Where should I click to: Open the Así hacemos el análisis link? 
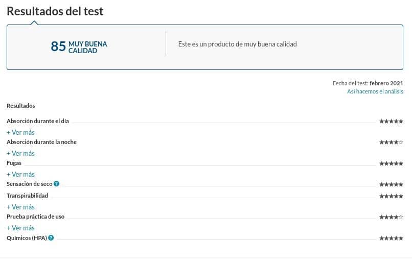(375, 91)
